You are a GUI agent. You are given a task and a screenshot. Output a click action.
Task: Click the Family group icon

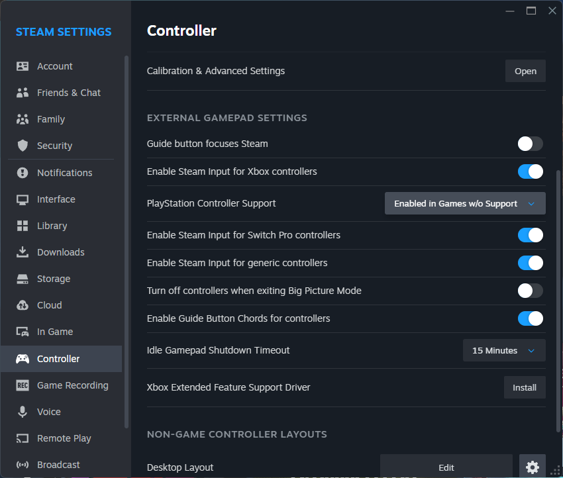click(23, 119)
